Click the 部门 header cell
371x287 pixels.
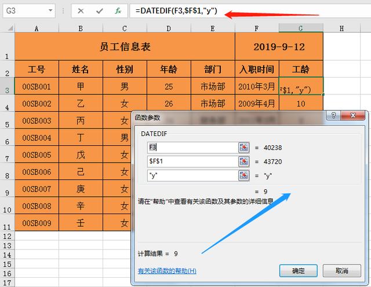tap(213, 69)
